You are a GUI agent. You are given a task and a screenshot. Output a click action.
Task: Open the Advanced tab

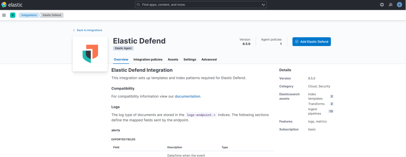point(209,60)
